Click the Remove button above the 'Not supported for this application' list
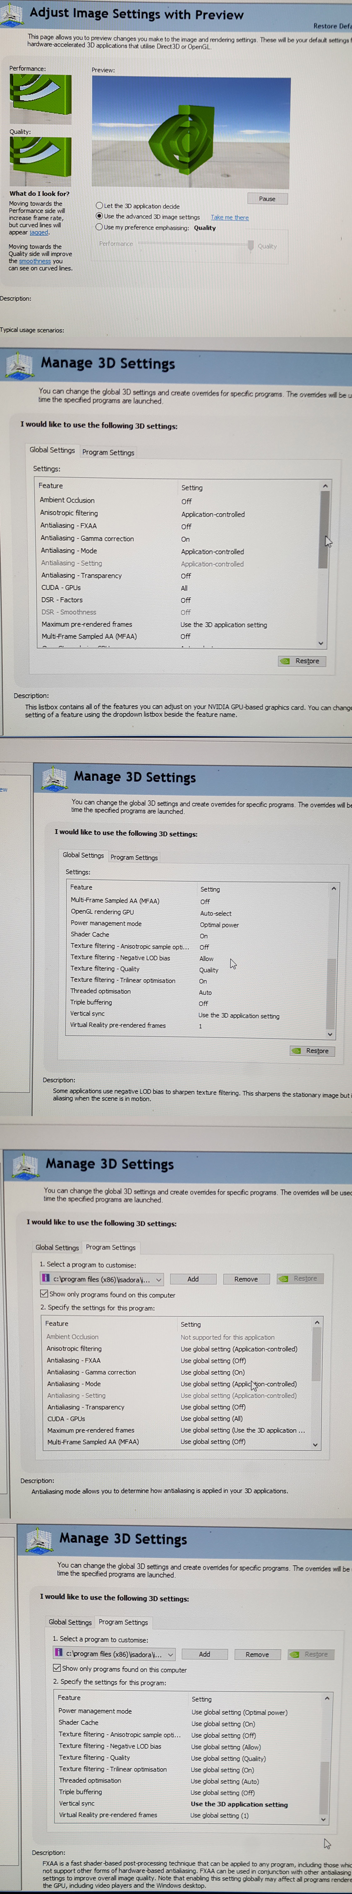The height and width of the screenshot is (1894, 352). 246,1279
